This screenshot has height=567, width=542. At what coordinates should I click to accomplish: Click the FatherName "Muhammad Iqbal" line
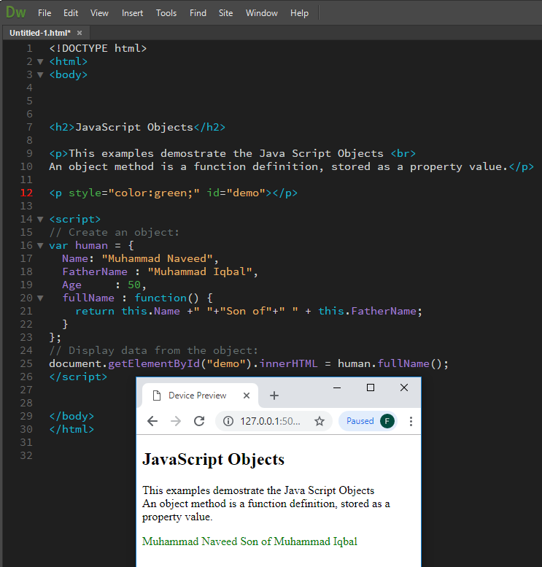(x=160, y=272)
